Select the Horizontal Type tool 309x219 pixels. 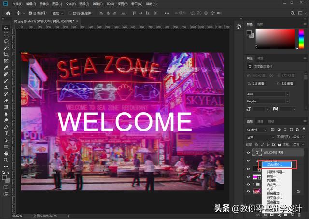[6, 133]
